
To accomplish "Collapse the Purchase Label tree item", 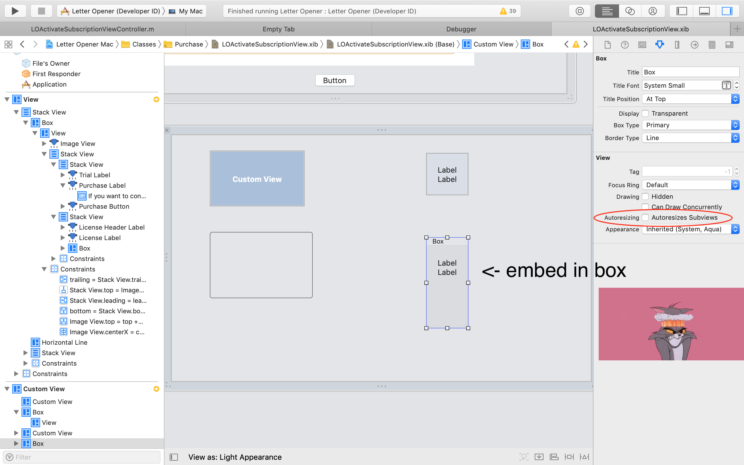I will click(63, 185).
